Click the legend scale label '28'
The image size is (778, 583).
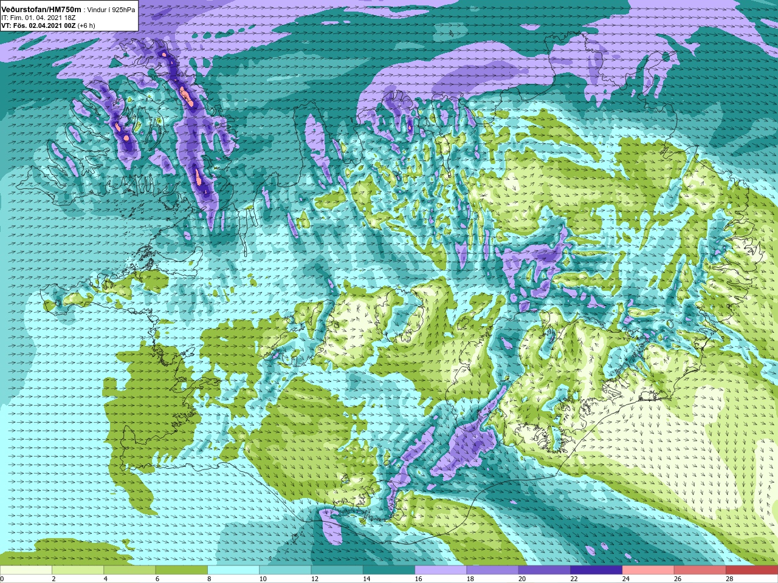click(x=729, y=579)
